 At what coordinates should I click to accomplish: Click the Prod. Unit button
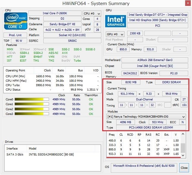(x=15, y=35)
